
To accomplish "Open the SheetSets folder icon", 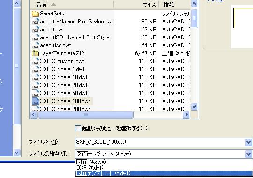I will 36,14.
